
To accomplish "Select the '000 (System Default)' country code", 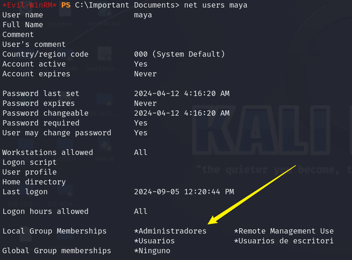I will tap(179, 54).
